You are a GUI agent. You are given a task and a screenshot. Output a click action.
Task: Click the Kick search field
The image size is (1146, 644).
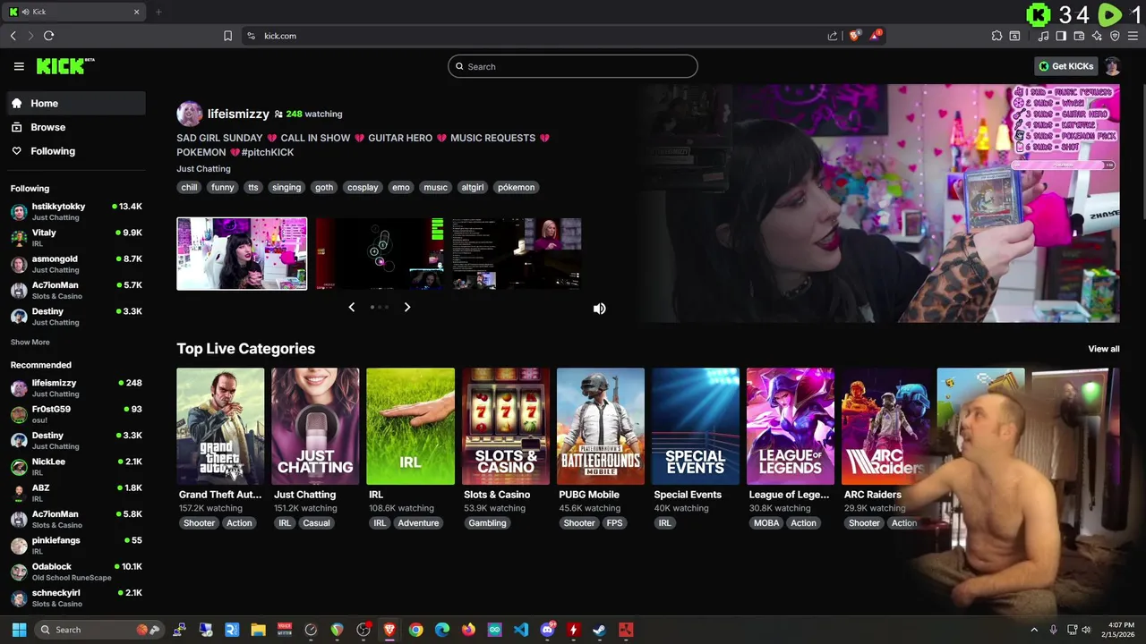[572, 66]
